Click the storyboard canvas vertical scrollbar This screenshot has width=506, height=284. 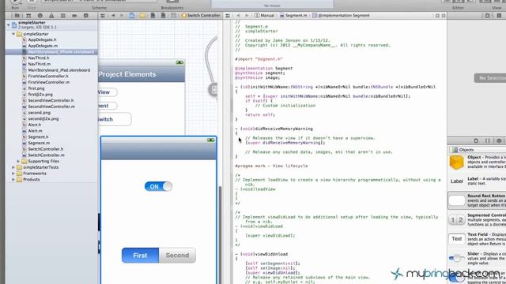point(221,234)
